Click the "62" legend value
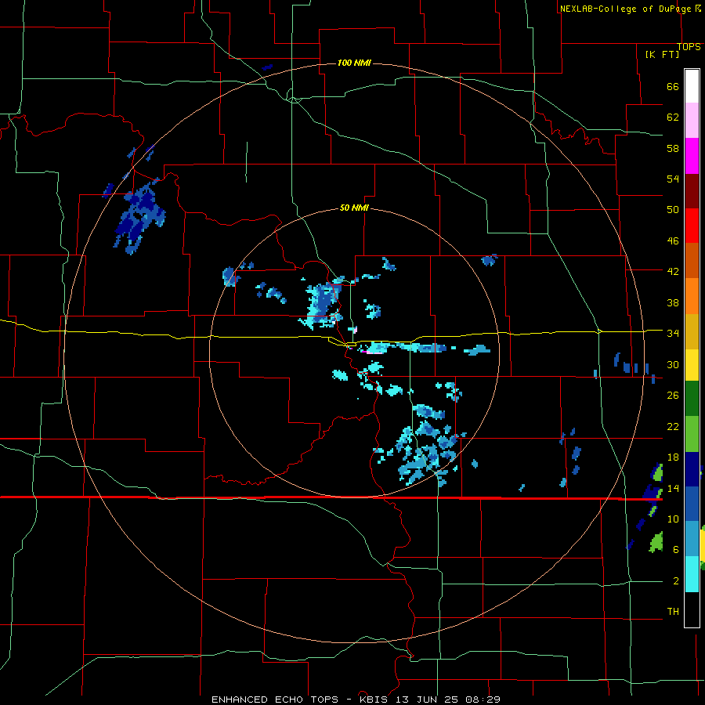Viewport: 705px width, 705px height. click(673, 117)
